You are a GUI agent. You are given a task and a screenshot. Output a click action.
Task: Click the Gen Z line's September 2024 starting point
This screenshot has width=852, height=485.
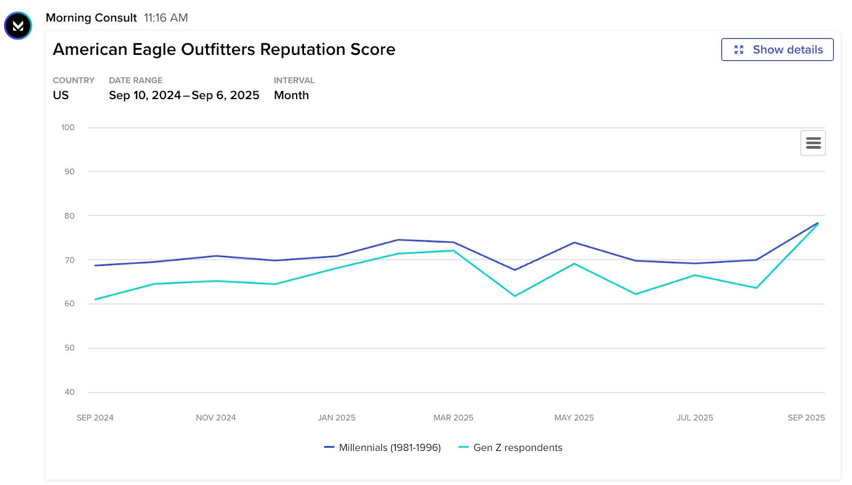click(95, 300)
